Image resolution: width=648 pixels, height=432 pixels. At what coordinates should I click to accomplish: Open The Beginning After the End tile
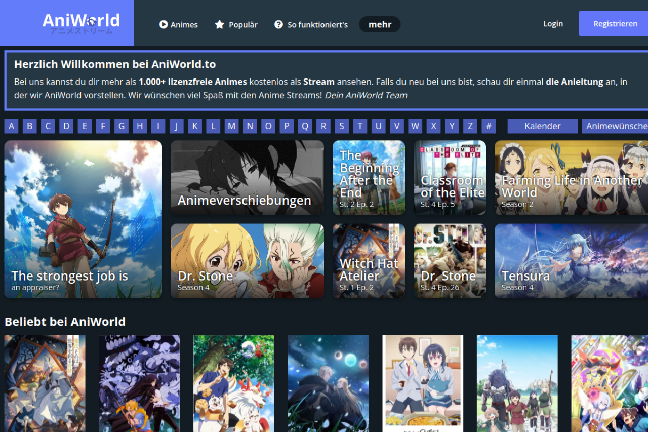click(x=369, y=178)
